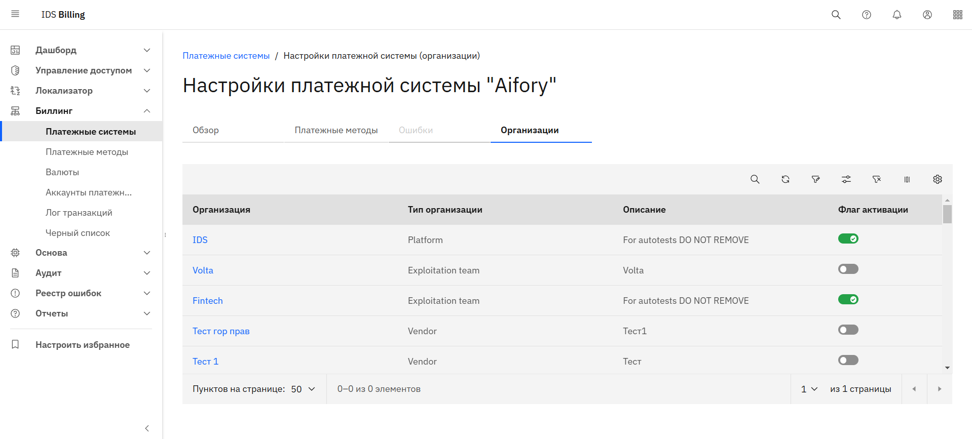Image resolution: width=972 pixels, height=439 pixels.
Task: Open the help question mark icon
Action: [866, 15]
